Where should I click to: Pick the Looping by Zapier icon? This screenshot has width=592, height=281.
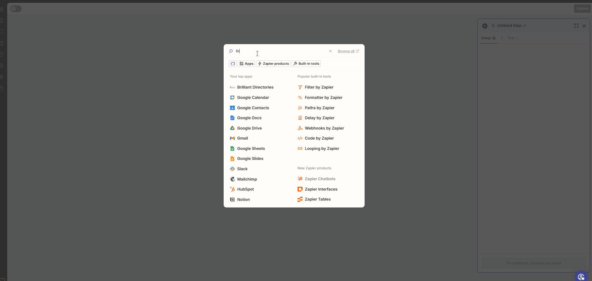coord(300,149)
